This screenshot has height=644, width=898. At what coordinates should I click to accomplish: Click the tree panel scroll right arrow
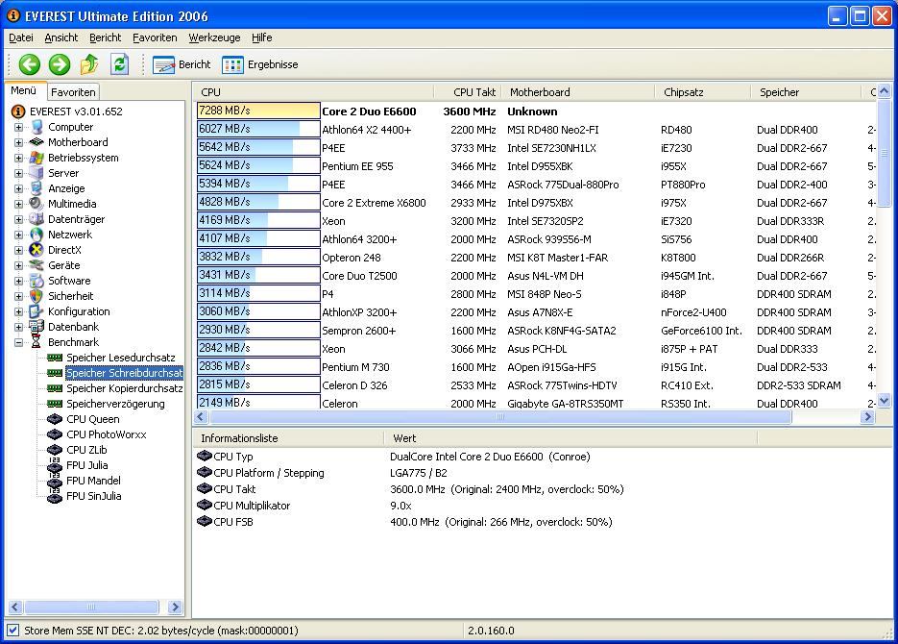[175, 607]
